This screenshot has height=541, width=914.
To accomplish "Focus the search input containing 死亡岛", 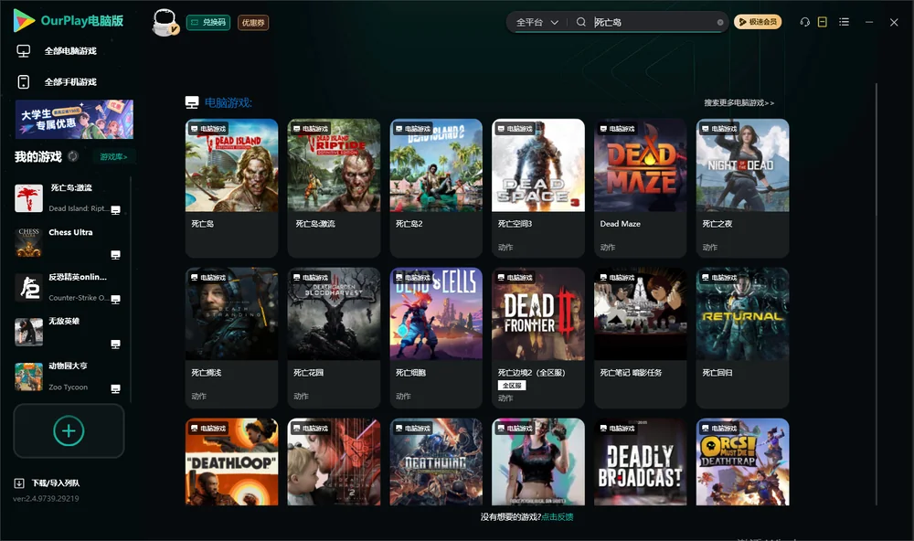I will [653, 22].
